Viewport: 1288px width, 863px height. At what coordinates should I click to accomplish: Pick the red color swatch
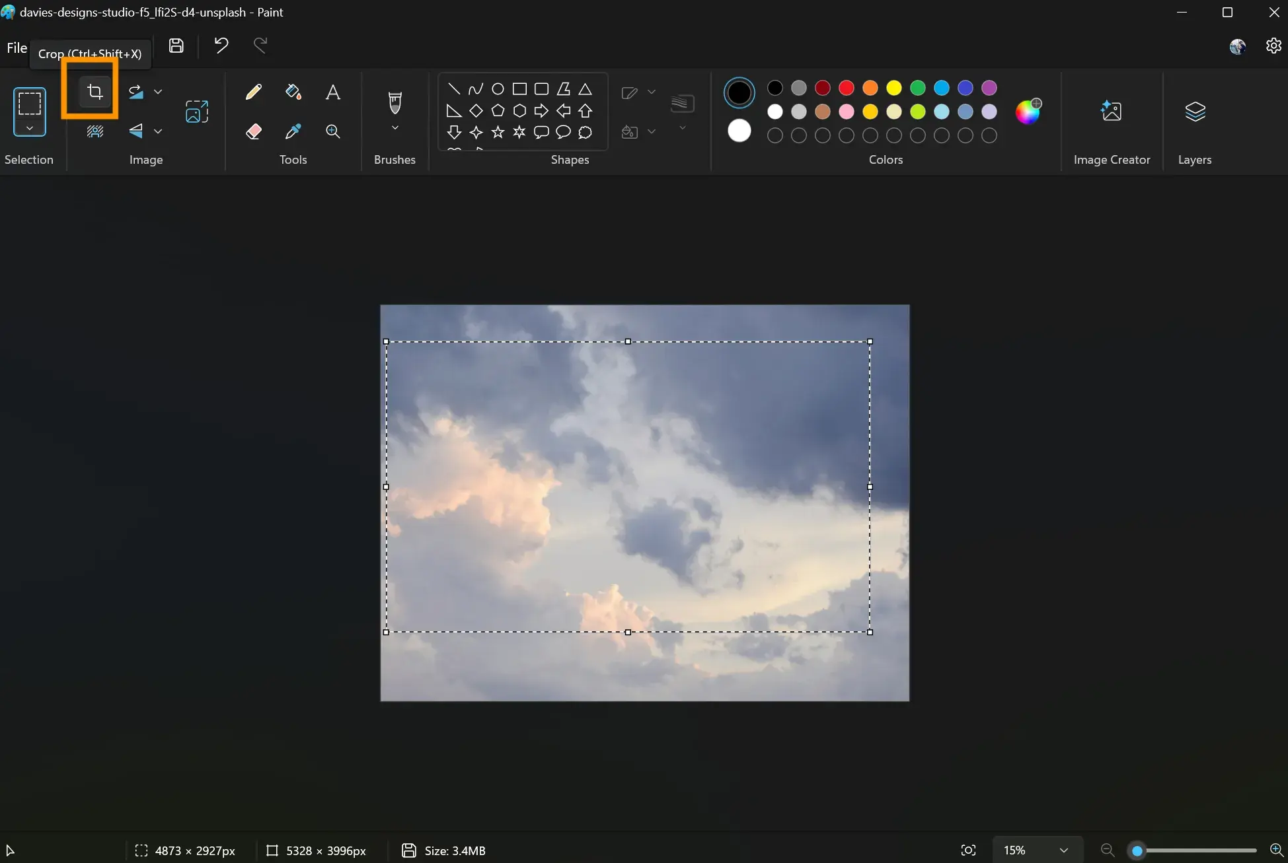click(x=846, y=88)
